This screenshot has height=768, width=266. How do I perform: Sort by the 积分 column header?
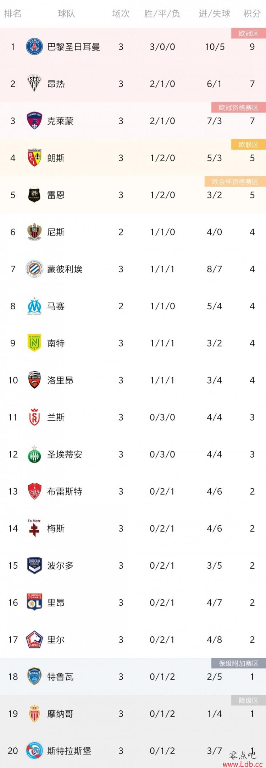tap(252, 14)
